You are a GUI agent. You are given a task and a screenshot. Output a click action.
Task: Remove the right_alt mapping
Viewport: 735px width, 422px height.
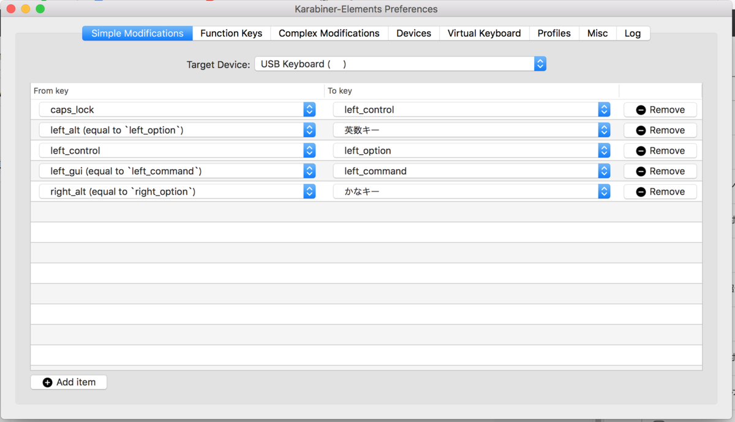pos(660,192)
